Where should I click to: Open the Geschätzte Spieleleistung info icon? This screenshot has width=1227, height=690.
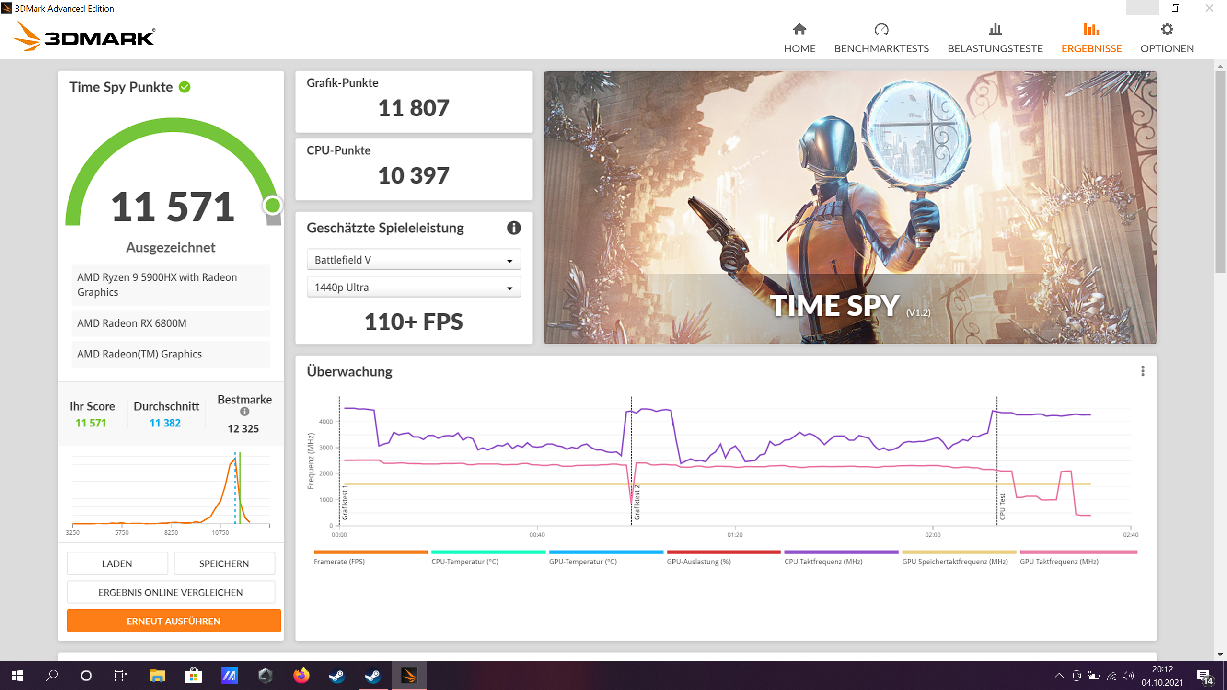tap(514, 229)
